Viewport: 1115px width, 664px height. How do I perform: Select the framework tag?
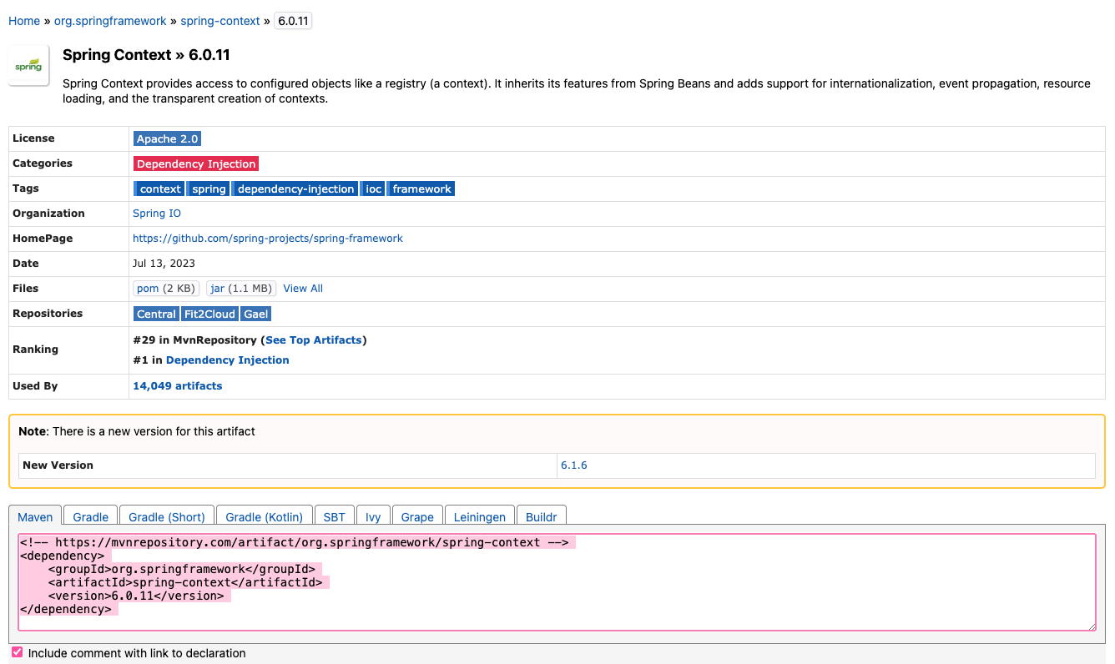[421, 189]
